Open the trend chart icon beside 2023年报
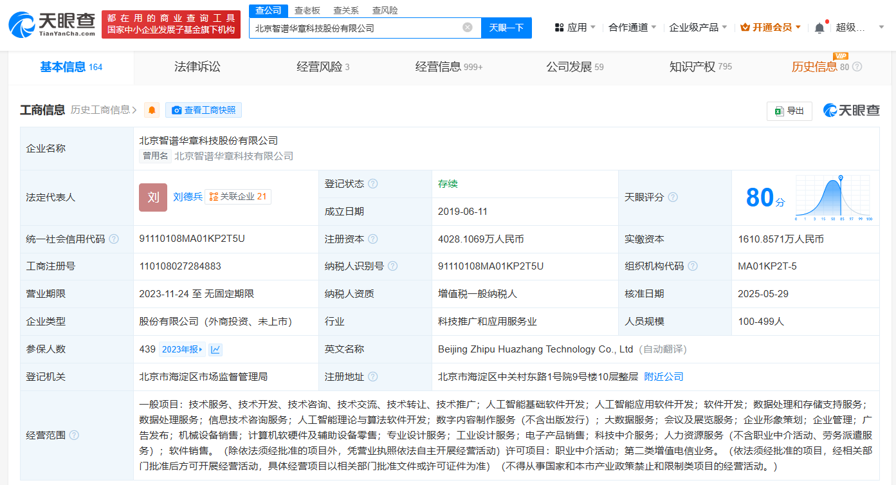 [x=215, y=349]
